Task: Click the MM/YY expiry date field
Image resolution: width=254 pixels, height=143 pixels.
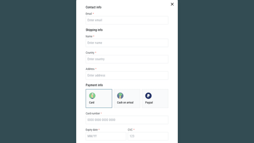Action: pos(106,136)
